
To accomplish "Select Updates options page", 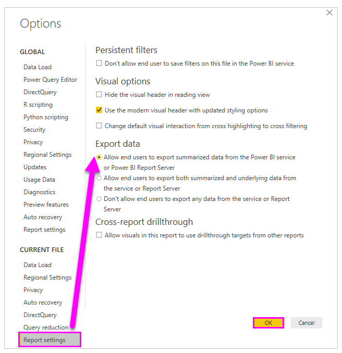I will 35,167.
